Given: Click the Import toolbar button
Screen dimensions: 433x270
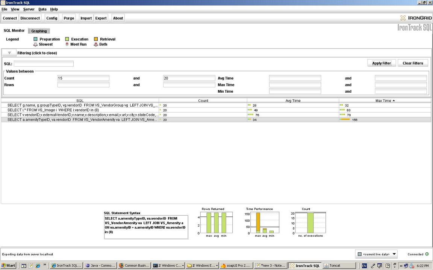Looking at the screenshot, I should [86, 18].
